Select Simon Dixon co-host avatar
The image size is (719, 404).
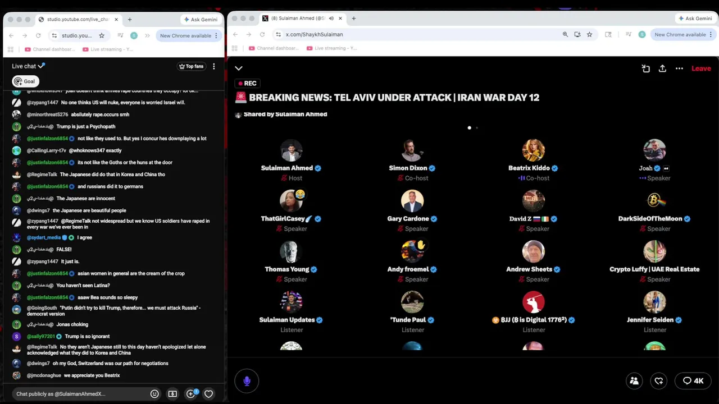point(412,150)
